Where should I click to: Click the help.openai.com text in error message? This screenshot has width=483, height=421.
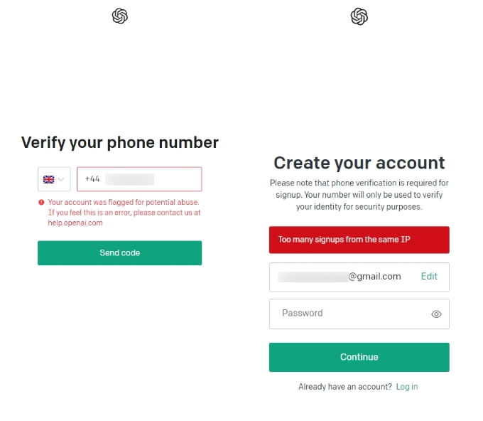(75, 223)
